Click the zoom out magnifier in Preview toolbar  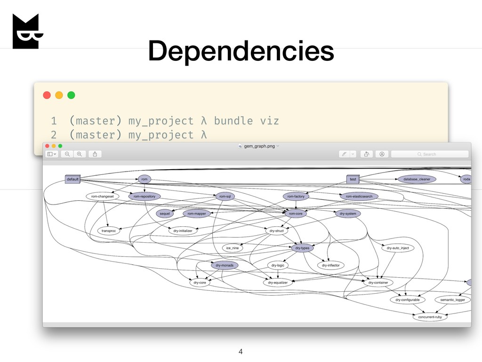point(67,154)
